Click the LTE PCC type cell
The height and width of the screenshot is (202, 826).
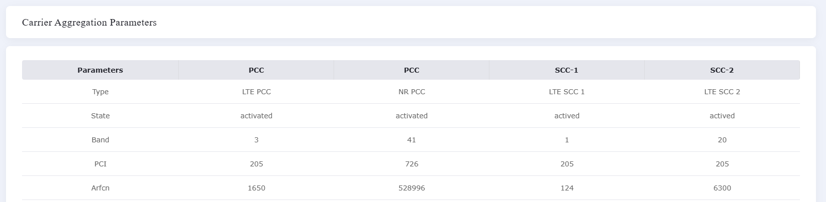coord(256,92)
